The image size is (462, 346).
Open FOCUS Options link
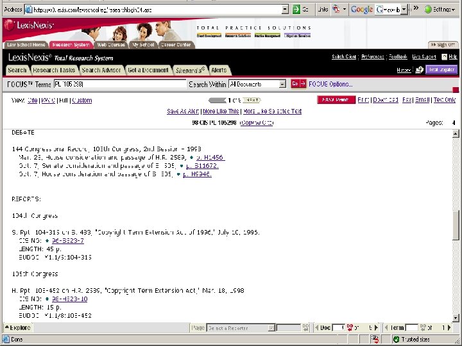point(330,84)
